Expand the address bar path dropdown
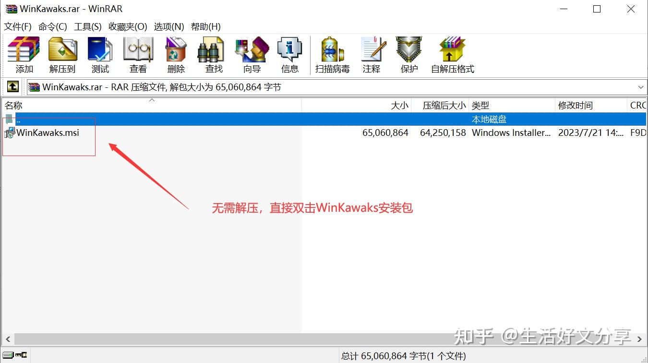The width and height of the screenshot is (648, 363). (x=641, y=87)
